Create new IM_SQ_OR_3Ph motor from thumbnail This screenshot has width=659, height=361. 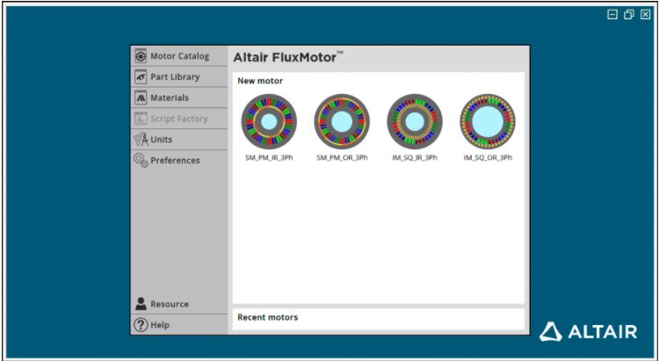[488, 122]
